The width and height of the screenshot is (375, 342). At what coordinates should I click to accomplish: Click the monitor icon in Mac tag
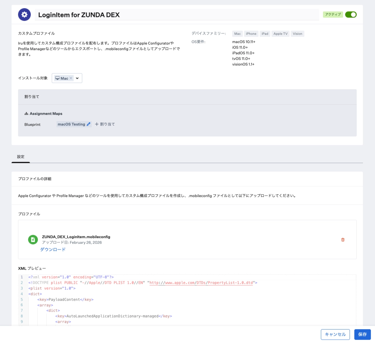[57, 78]
